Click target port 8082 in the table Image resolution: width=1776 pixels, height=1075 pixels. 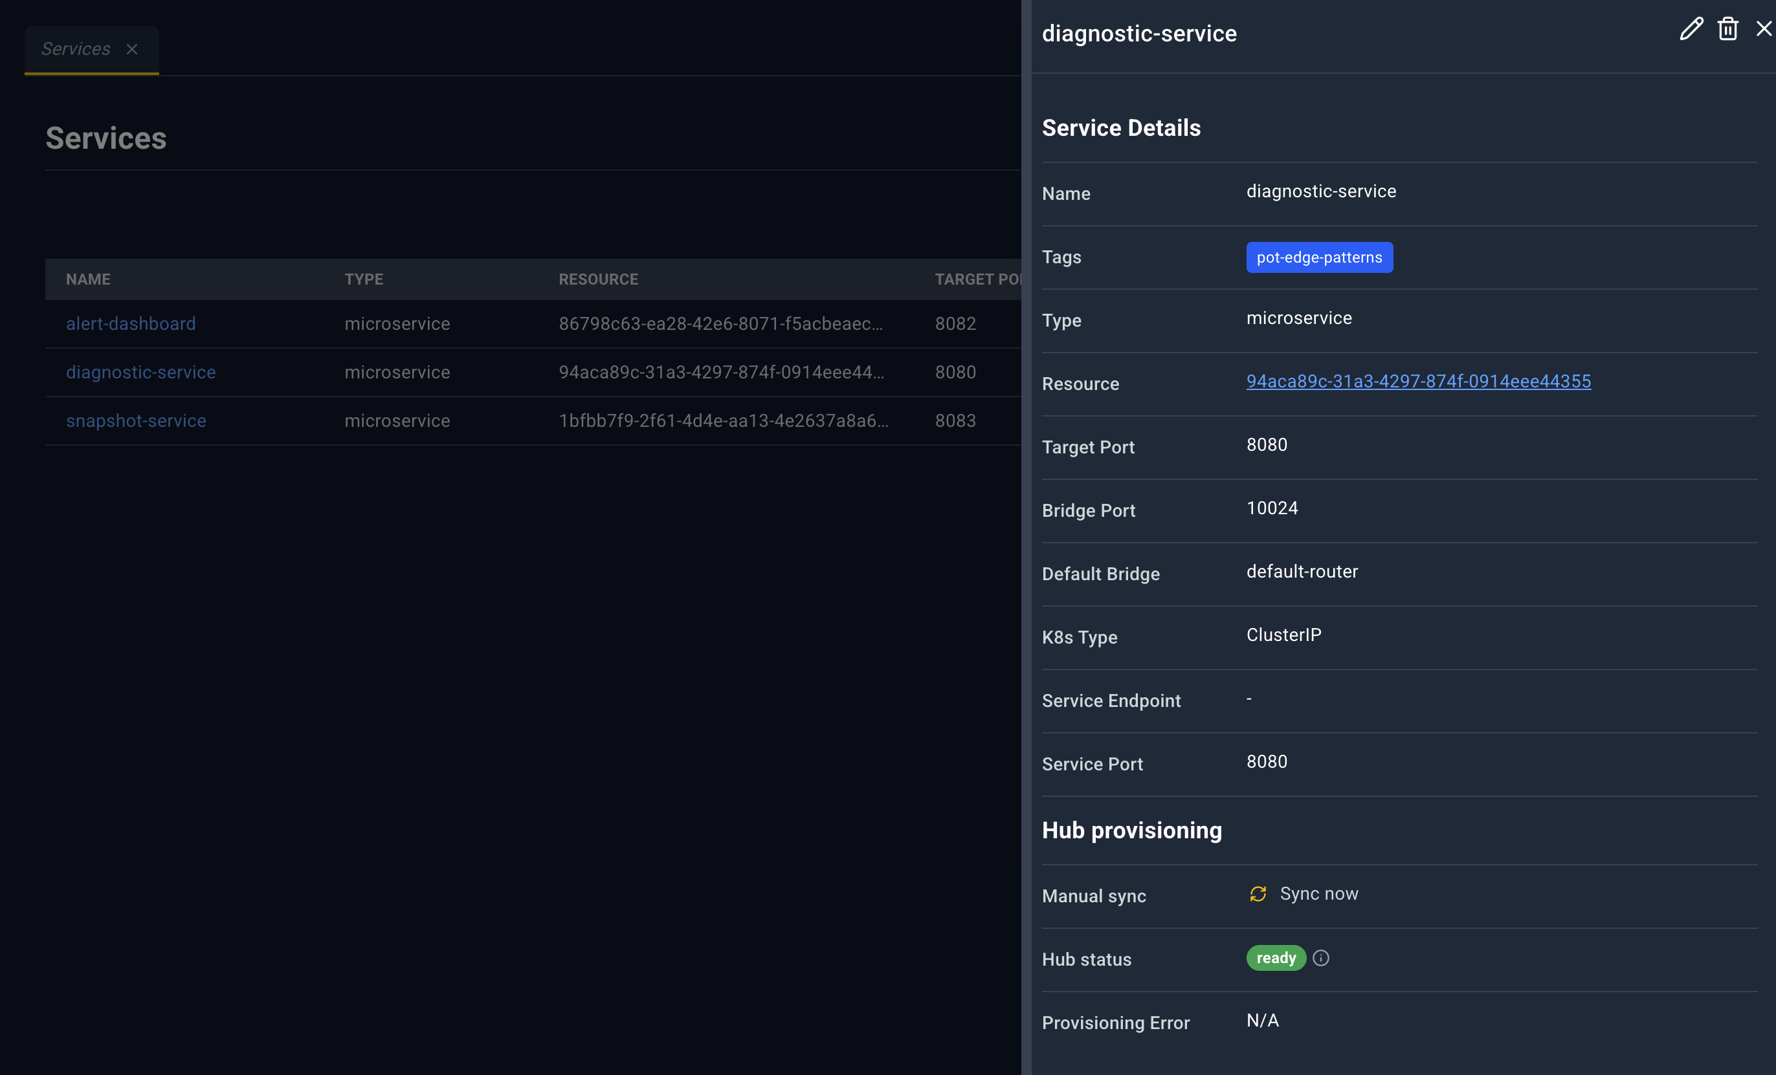click(956, 323)
